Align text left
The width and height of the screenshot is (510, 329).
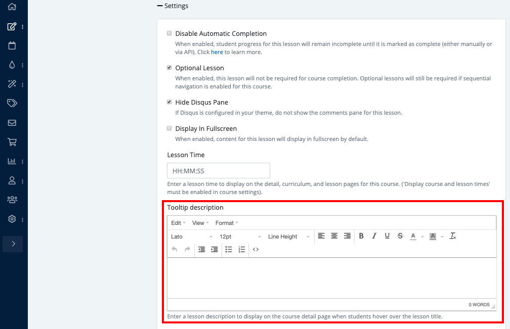[321, 236]
